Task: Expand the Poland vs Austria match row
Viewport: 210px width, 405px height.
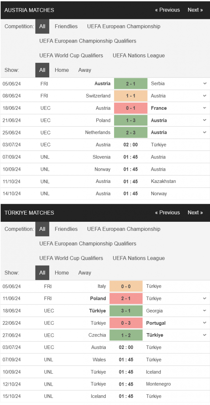Action: point(205,120)
